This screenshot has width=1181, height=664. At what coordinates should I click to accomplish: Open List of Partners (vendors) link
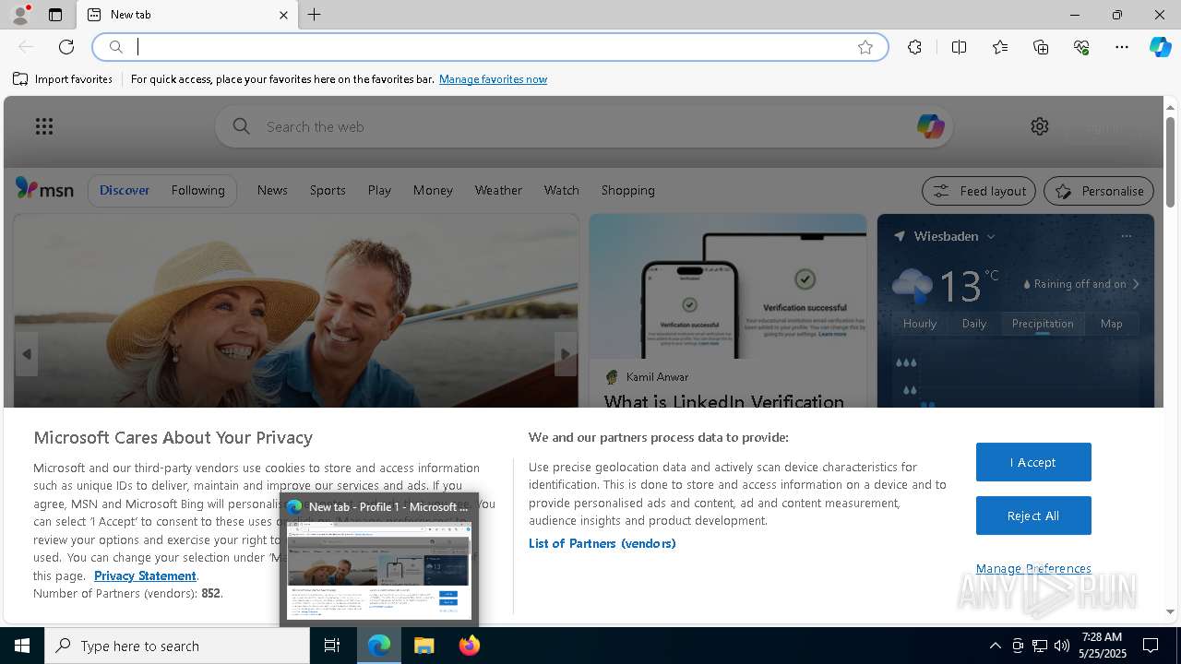(602, 543)
